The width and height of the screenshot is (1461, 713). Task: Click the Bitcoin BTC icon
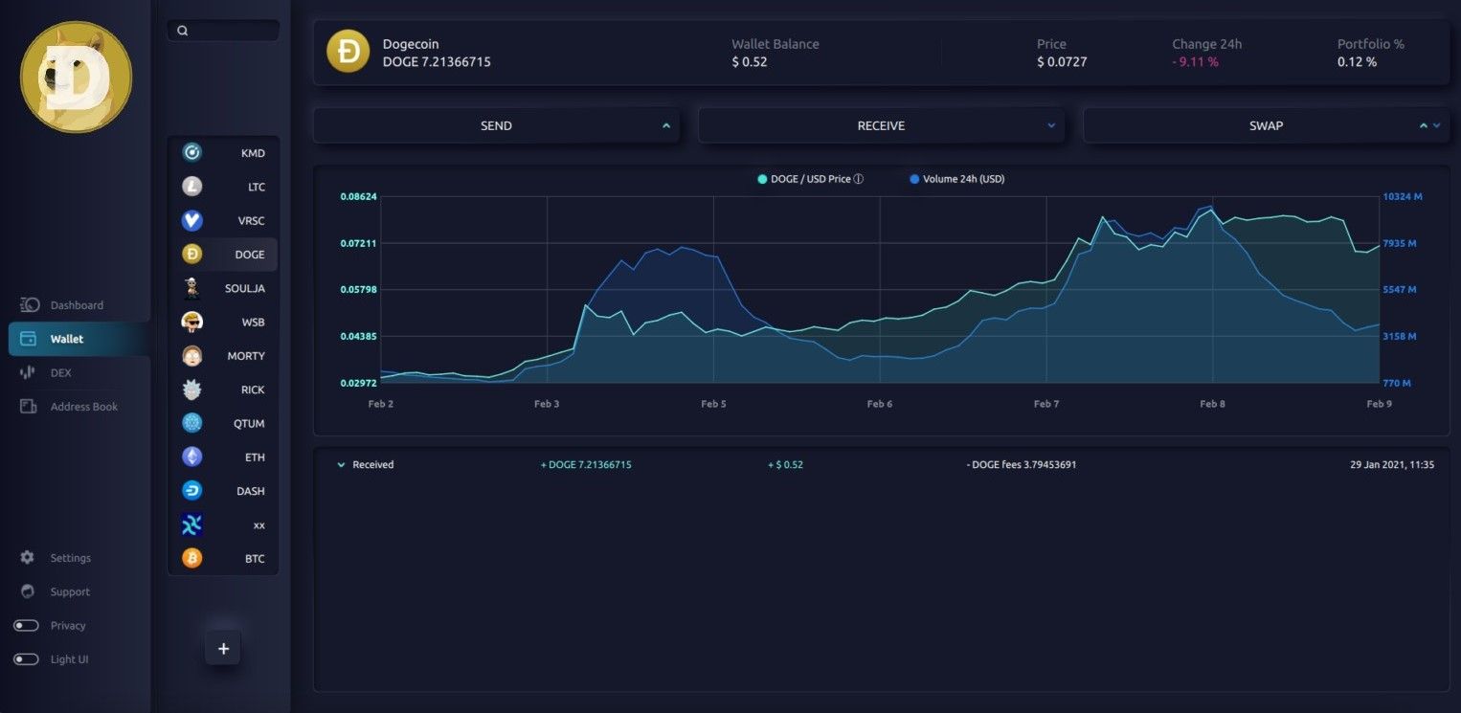tap(192, 558)
